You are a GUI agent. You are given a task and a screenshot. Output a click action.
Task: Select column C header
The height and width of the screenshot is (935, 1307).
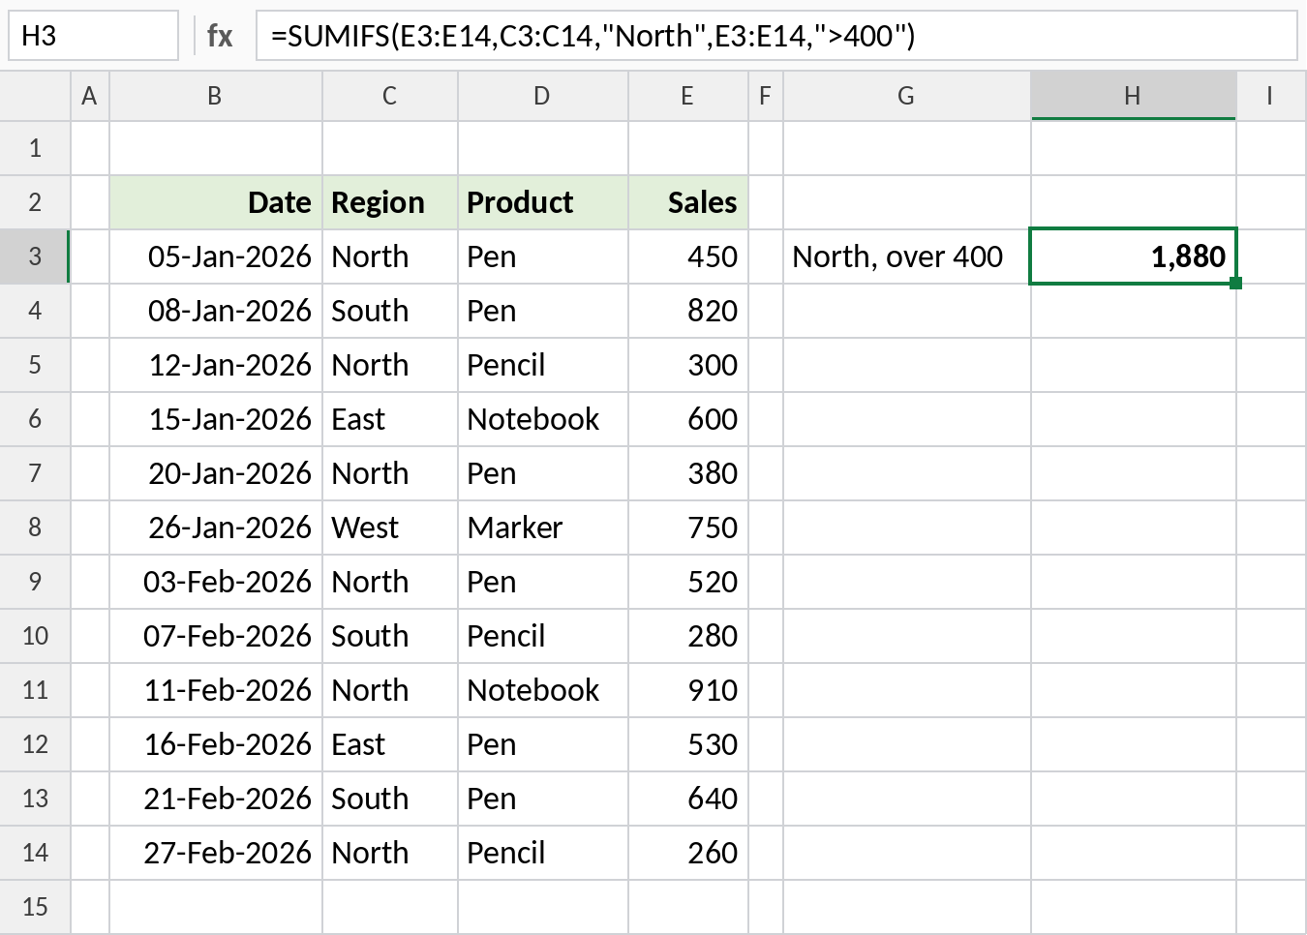click(x=390, y=96)
